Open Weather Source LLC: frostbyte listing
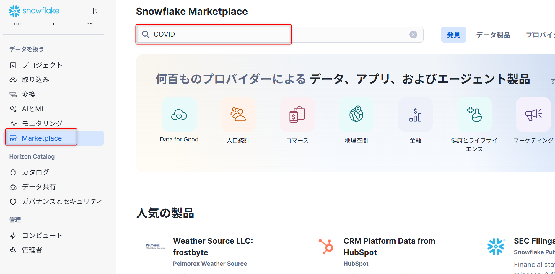The width and height of the screenshot is (555, 274). (x=213, y=247)
